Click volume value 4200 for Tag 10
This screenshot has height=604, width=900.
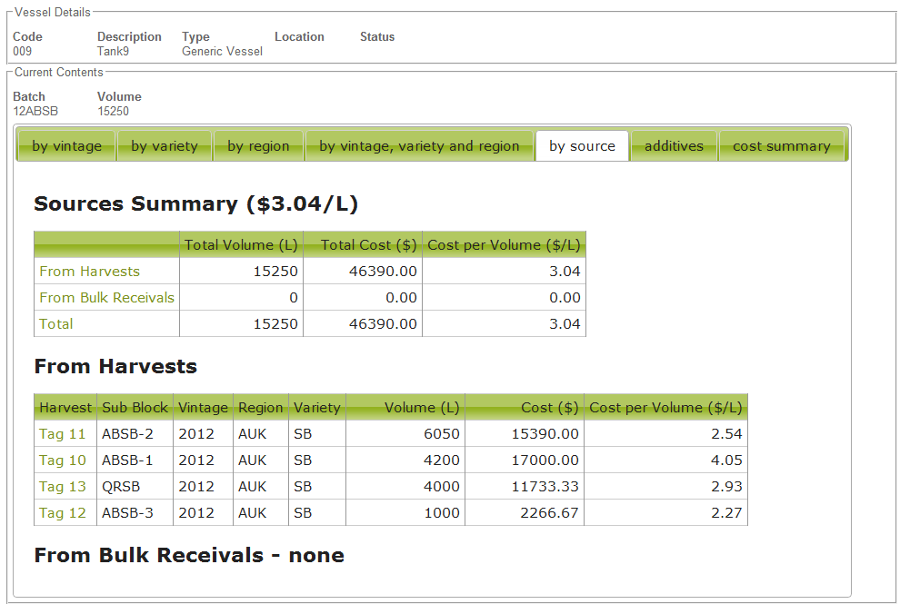pyautogui.click(x=442, y=460)
